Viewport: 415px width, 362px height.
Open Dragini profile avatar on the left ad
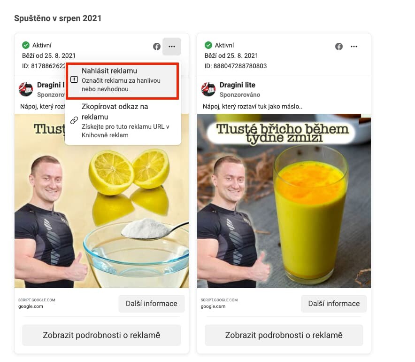26,89
